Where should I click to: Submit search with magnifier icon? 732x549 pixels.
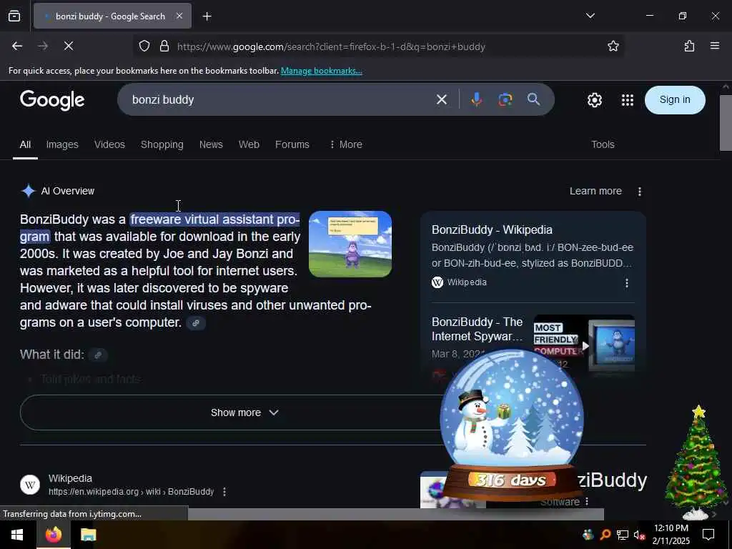533,99
